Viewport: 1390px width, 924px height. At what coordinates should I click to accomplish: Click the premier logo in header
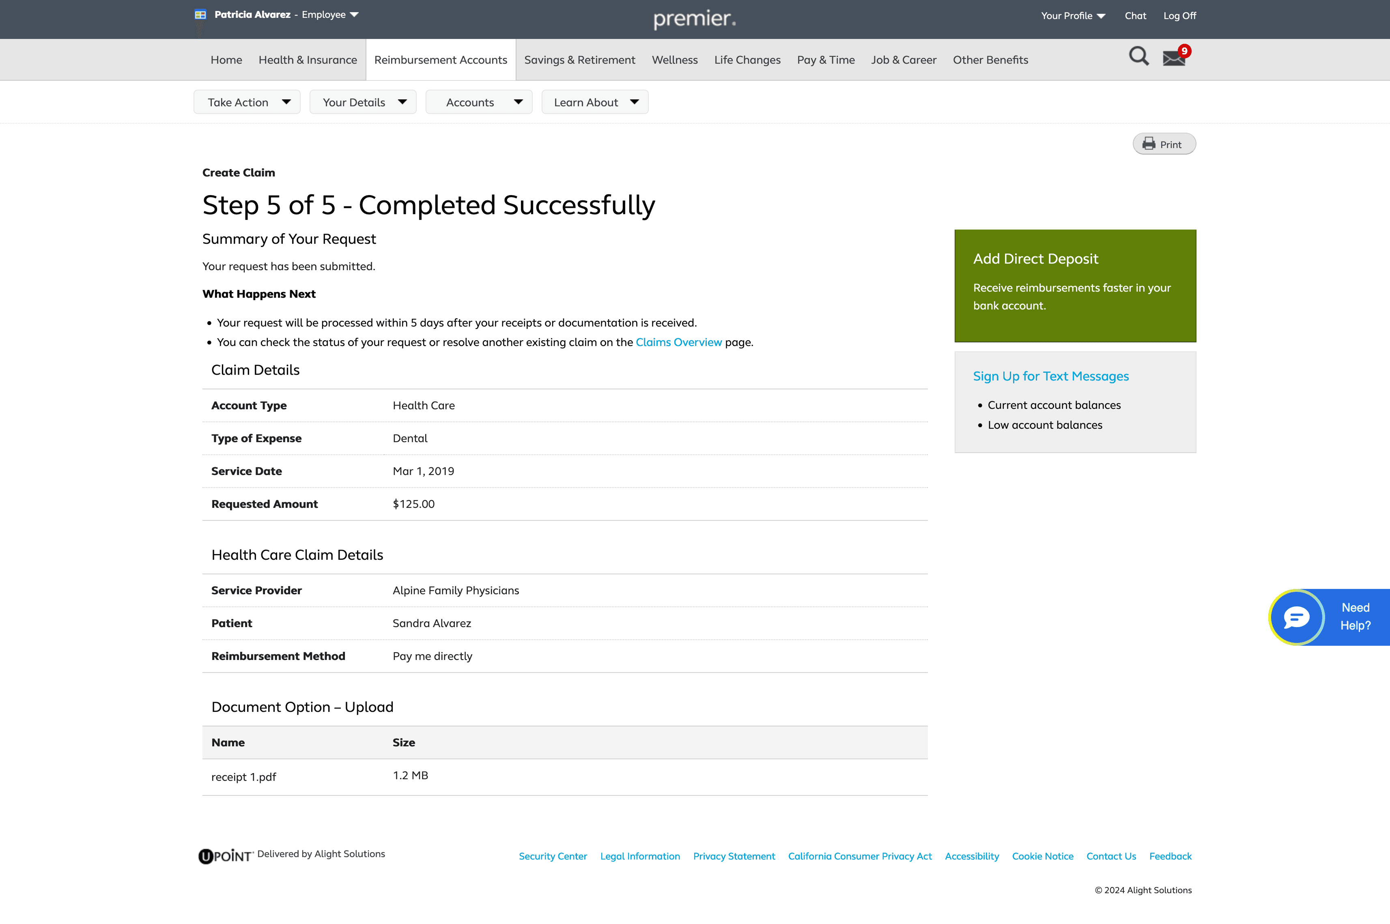(695, 19)
